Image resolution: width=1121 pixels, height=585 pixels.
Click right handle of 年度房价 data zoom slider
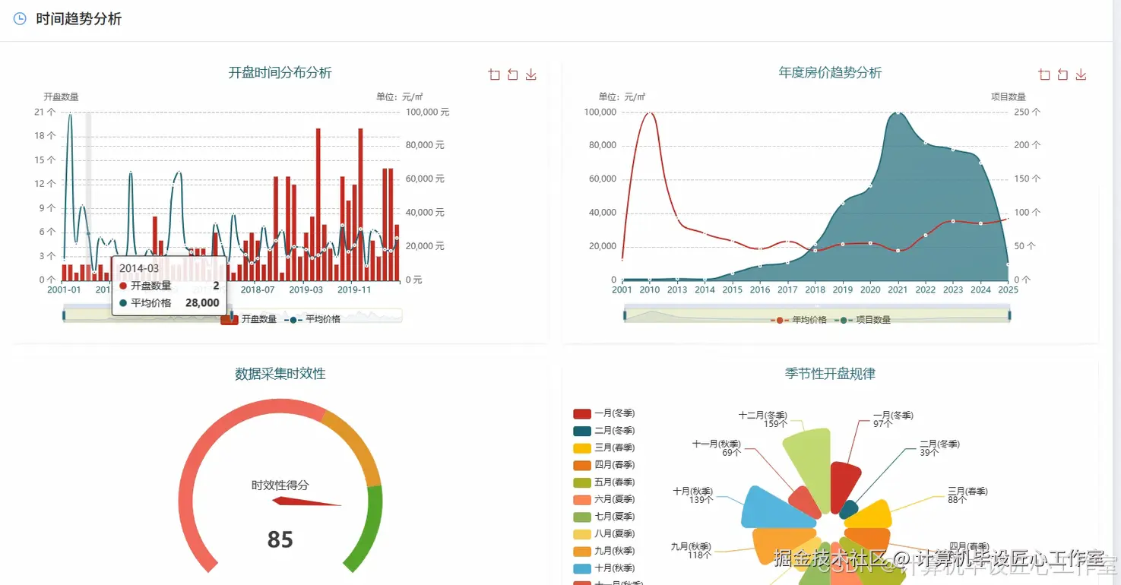(x=1010, y=315)
